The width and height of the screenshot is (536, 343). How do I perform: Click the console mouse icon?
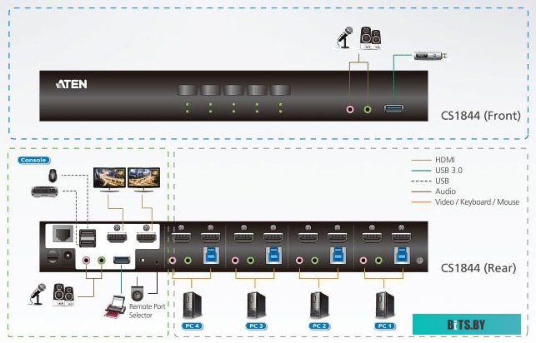tap(53, 176)
